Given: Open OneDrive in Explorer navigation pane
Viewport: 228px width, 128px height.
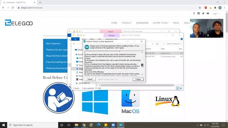Looking at the screenshot, I should point(78,50).
